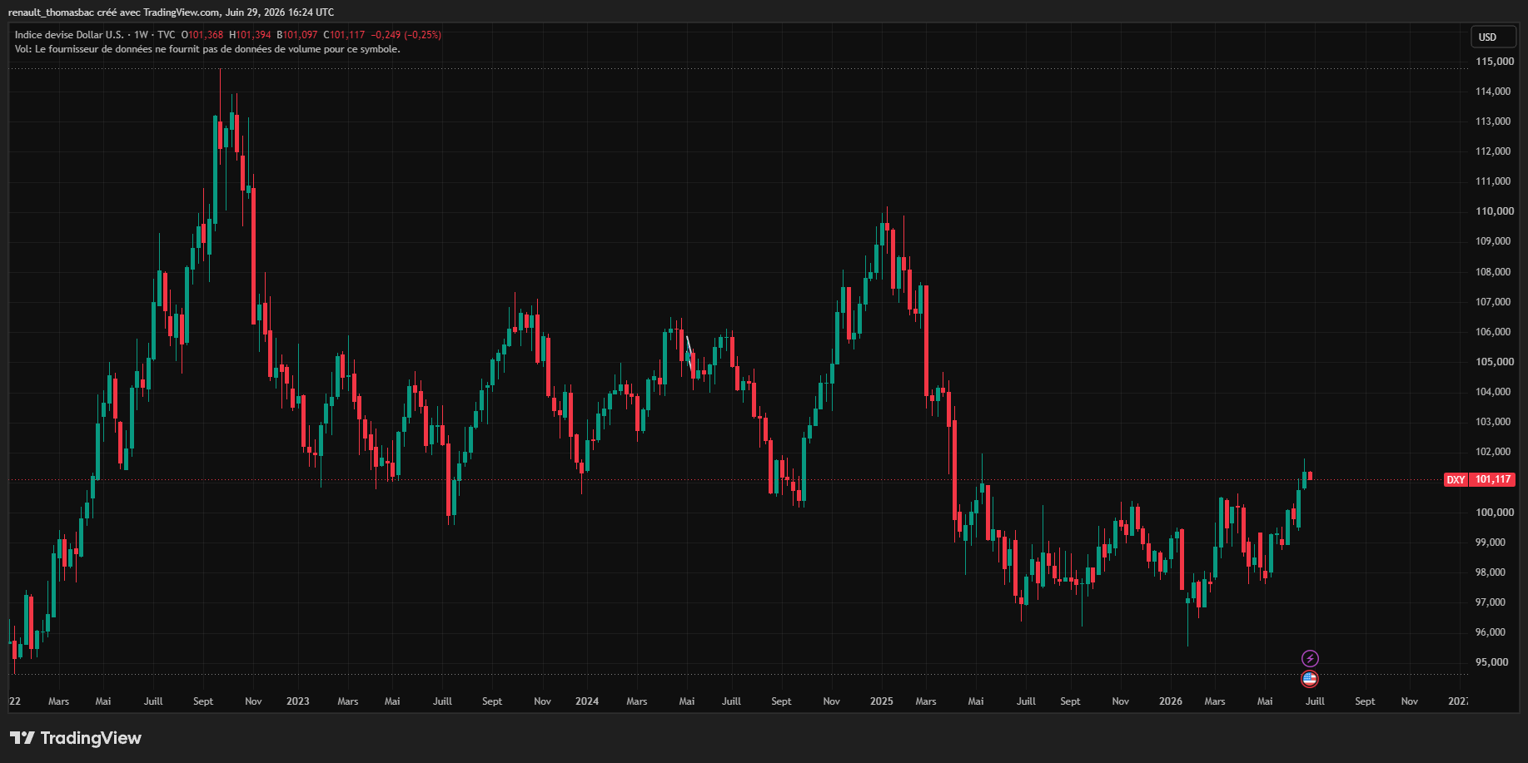Select the open value O101,368
The height and width of the screenshot is (763, 1528).
tap(202, 35)
